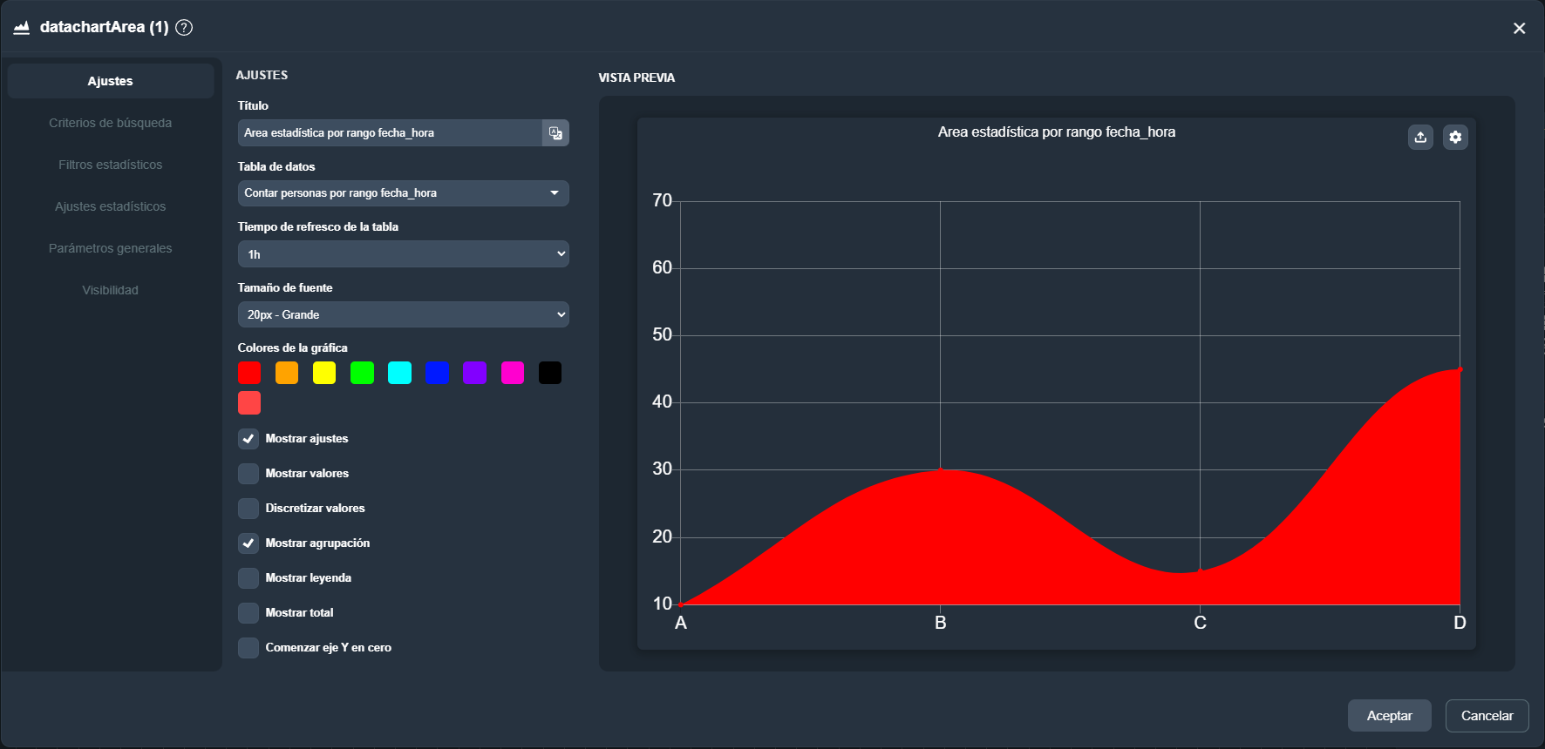The height and width of the screenshot is (749, 1545).
Task: Close the datachartArea dialog
Action: click(x=1519, y=28)
